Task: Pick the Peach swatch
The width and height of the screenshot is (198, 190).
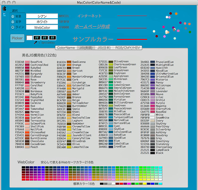Action: point(27,147)
